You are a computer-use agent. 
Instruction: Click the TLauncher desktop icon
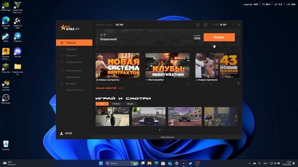click(6, 68)
